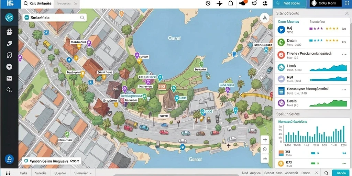The width and height of the screenshot is (352, 176).
Task: Click the Smianbiaia map search field
Action: (55, 17)
